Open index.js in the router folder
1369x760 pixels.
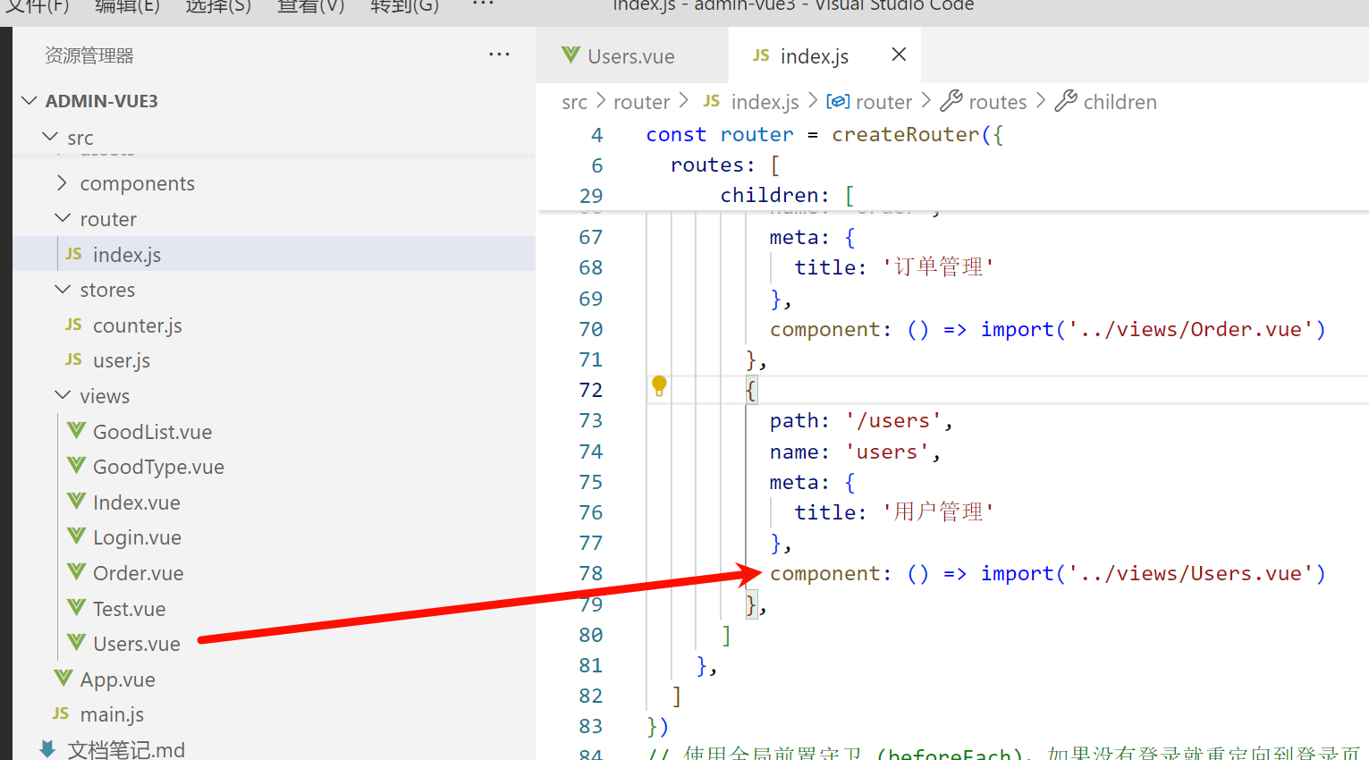tap(274, 254)
